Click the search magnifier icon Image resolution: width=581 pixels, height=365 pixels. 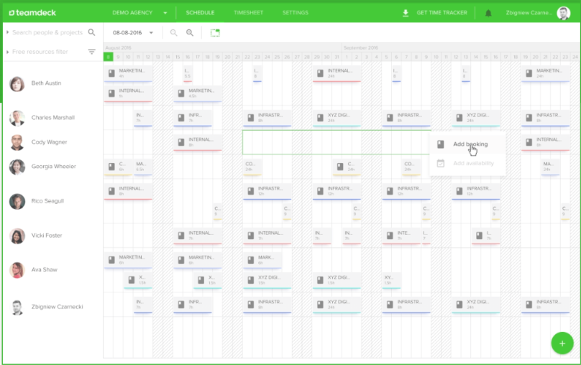[x=91, y=32]
